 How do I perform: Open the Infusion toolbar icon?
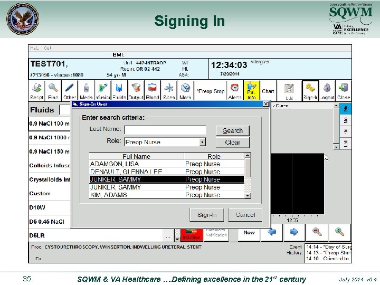[103, 91]
